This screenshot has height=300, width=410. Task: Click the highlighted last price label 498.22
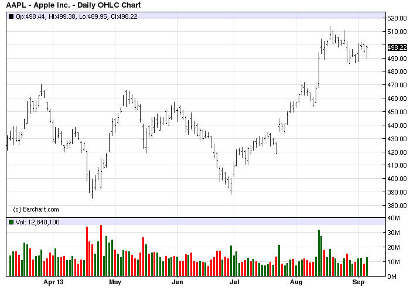397,47
